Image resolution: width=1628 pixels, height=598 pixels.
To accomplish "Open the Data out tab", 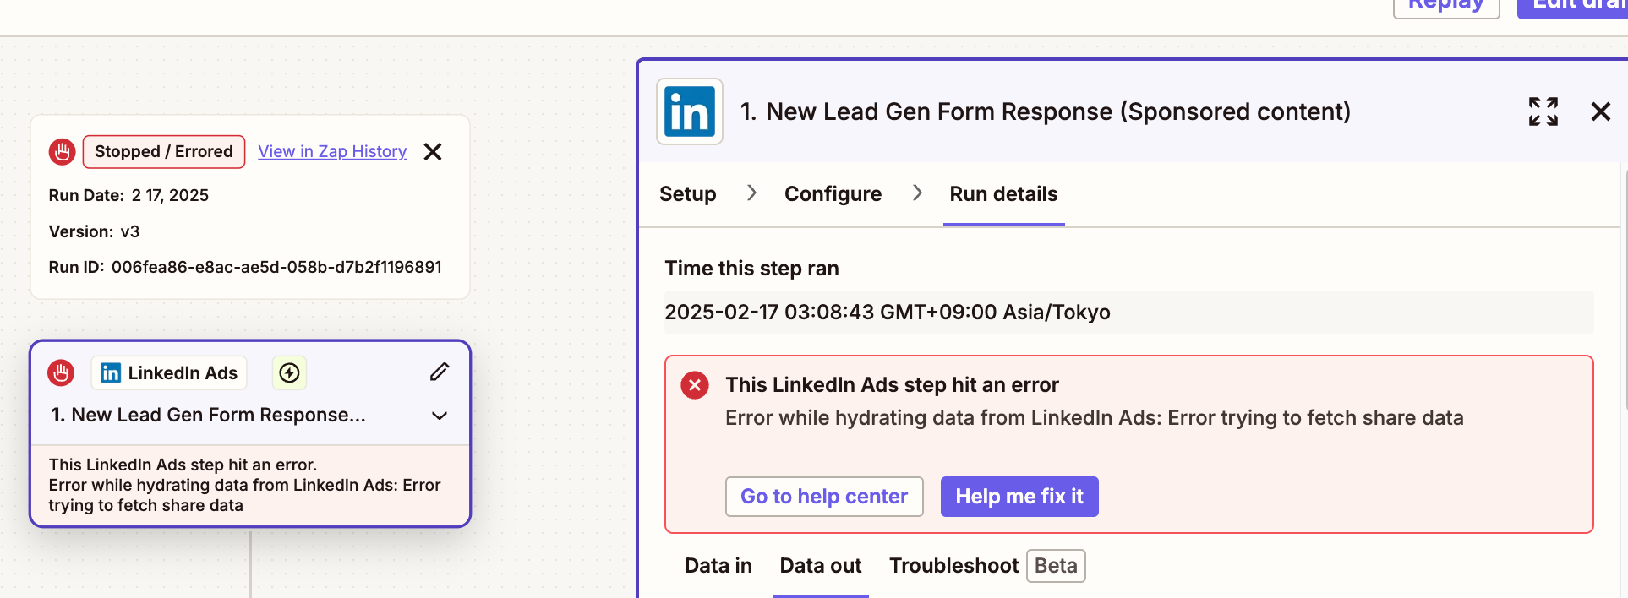I will (x=821, y=566).
